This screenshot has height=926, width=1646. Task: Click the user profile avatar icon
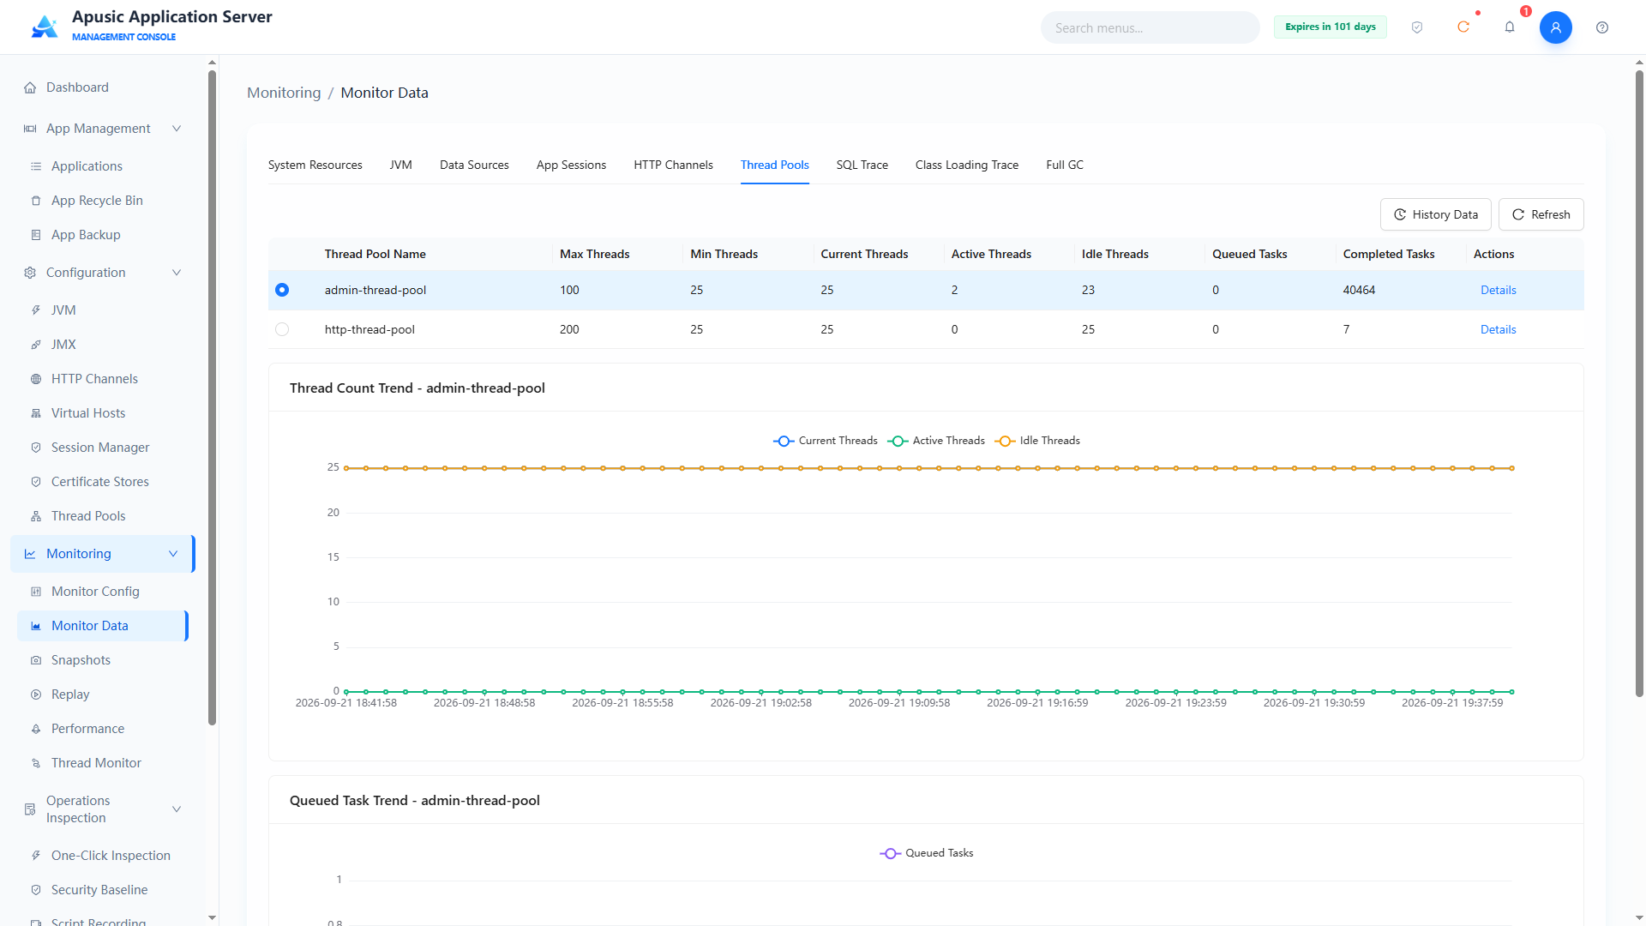pos(1555,27)
